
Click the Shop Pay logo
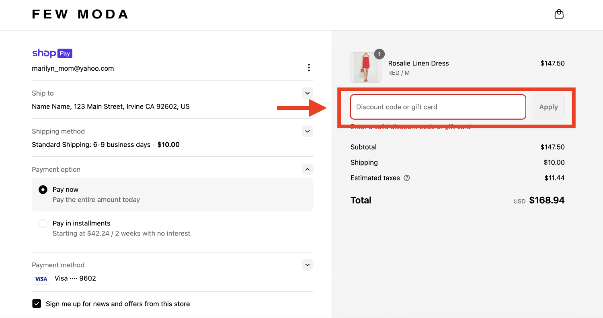point(52,53)
